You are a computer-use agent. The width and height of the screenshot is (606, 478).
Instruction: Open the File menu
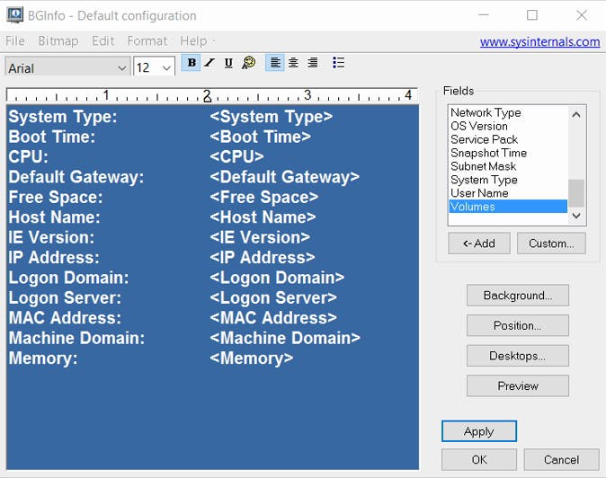point(15,41)
